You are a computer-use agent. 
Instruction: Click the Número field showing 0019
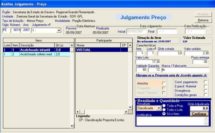[x=16, y=30]
